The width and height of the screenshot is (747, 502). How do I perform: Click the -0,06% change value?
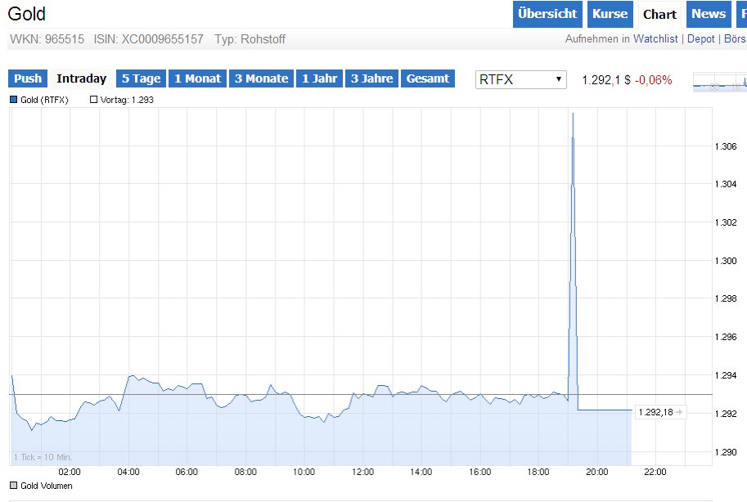653,80
